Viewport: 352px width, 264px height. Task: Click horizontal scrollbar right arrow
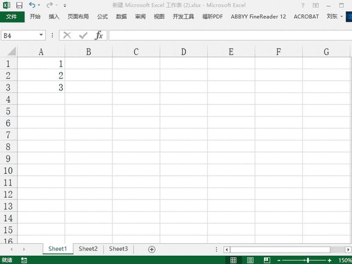(348, 249)
